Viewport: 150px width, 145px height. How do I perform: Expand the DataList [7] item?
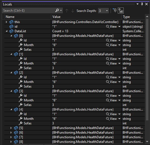coord(11,137)
